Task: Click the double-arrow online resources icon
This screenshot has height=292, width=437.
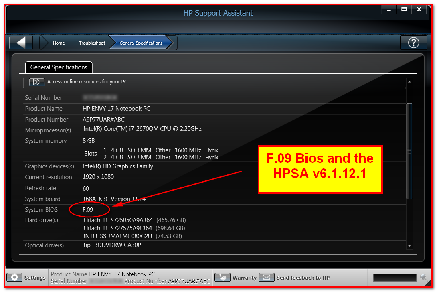Action: [36, 82]
